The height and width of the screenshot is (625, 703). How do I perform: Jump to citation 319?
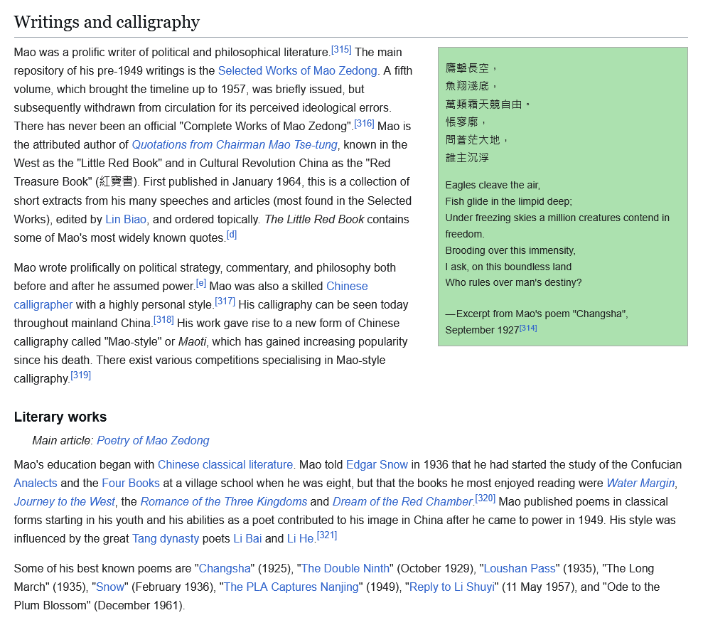pyautogui.click(x=81, y=375)
